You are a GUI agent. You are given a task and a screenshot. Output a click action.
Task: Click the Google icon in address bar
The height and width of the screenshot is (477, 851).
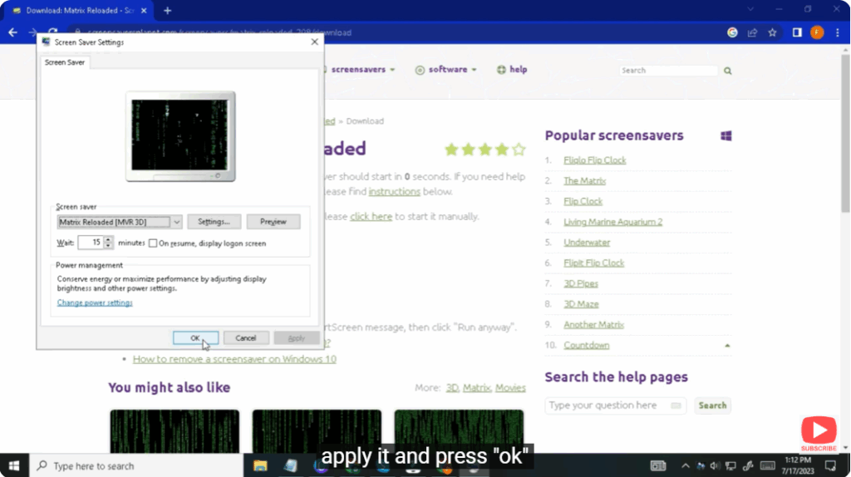pyautogui.click(x=732, y=32)
